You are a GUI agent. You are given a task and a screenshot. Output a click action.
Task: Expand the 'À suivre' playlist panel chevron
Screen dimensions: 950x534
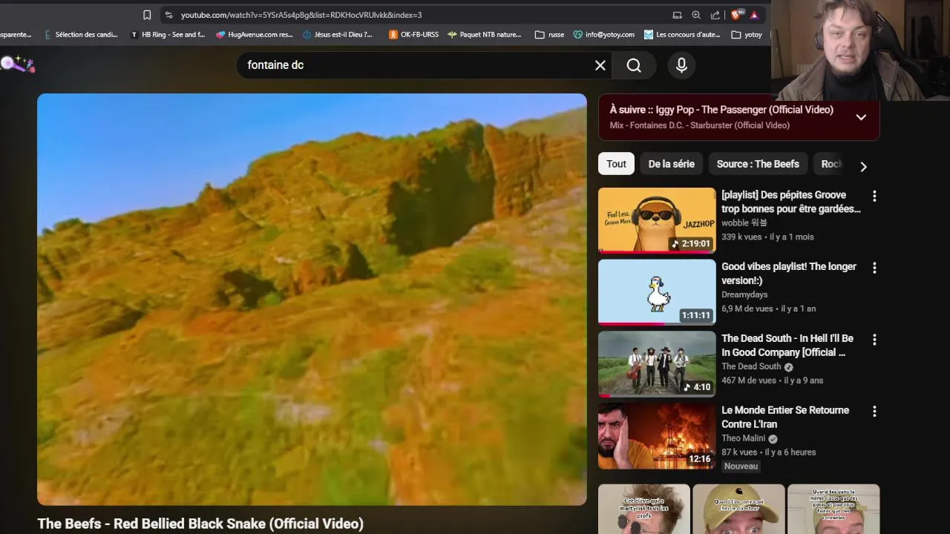point(861,117)
